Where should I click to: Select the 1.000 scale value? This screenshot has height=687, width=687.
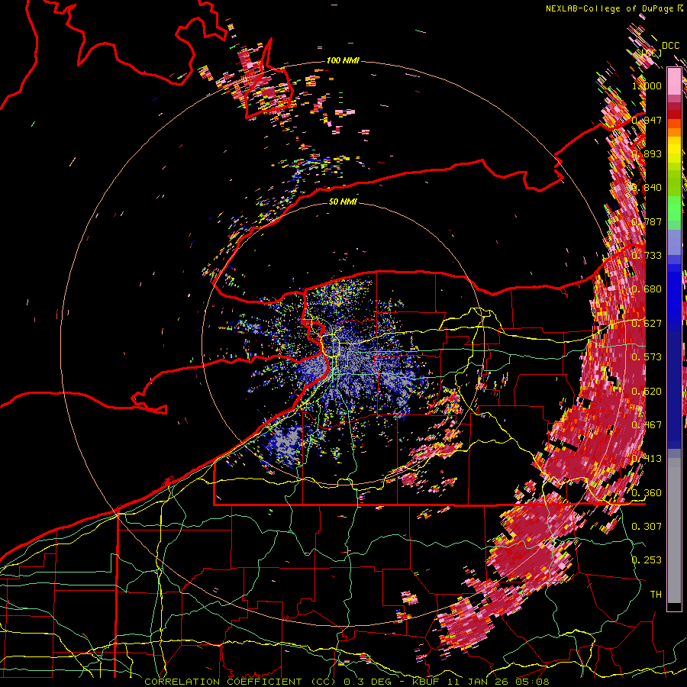pyautogui.click(x=647, y=85)
